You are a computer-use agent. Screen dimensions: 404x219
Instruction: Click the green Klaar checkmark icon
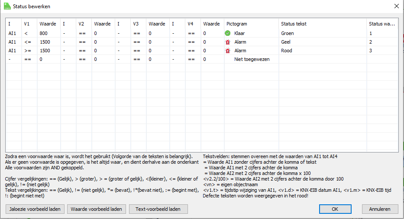pyautogui.click(x=228, y=33)
